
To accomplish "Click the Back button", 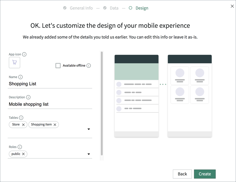I will click(x=182, y=174).
